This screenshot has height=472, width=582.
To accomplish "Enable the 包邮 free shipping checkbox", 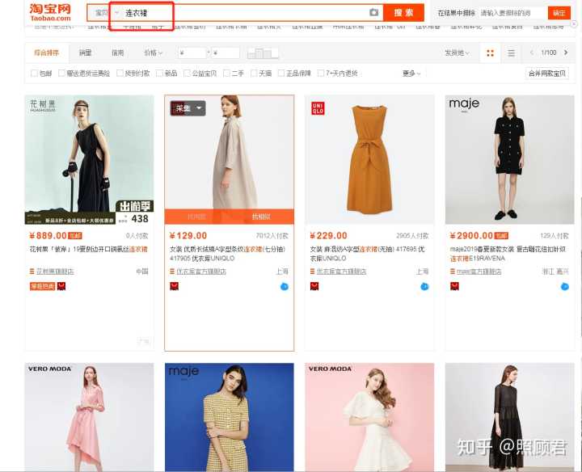I will (x=32, y=74).
